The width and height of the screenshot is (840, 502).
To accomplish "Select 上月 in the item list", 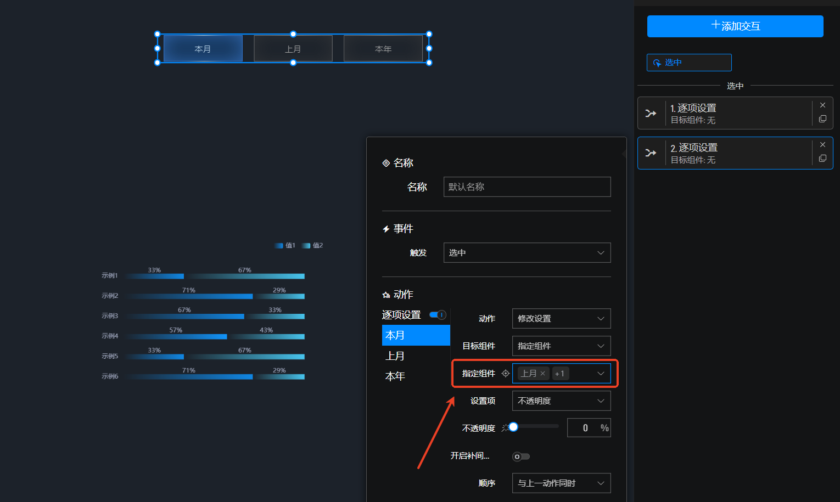I will (395, 356).
